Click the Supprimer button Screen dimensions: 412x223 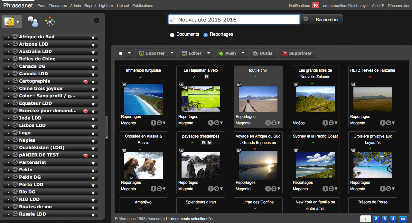pos(297,53)
